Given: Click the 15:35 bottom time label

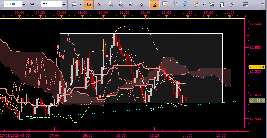Looking at the screenshot, I should (221, 135).
